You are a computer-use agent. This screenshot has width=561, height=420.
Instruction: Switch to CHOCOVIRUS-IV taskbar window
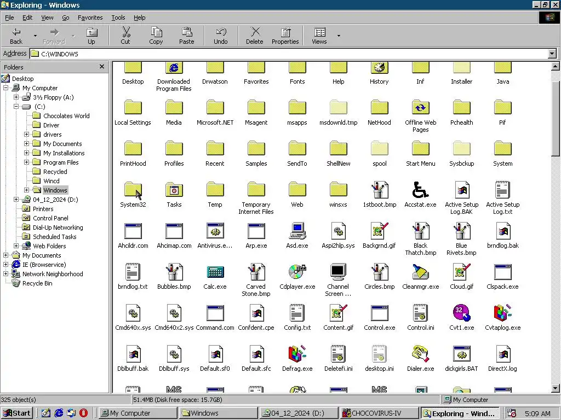click(379, 413)
